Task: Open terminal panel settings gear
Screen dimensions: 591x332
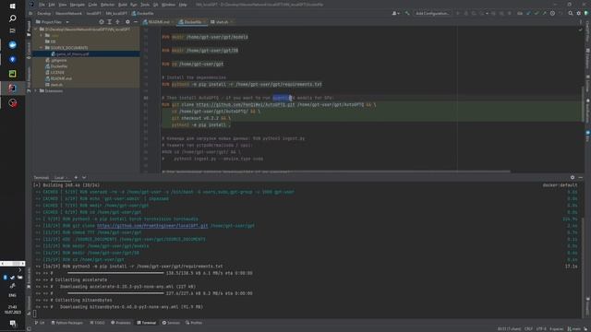Action: click(573, 178)
